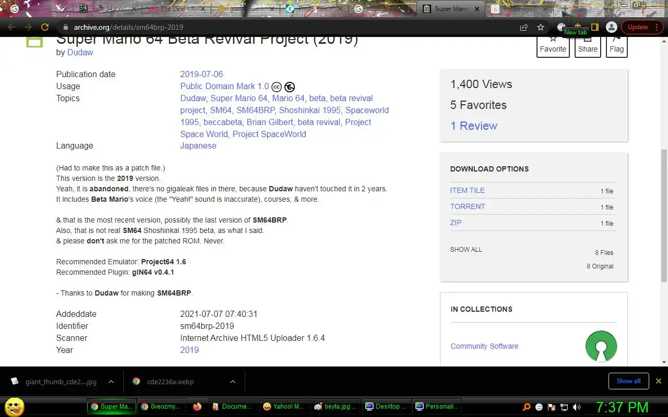Viewport: 668px width, 417px height.
Task: Switch to the Rule 34 tab
Action: [x=107, y=9]
